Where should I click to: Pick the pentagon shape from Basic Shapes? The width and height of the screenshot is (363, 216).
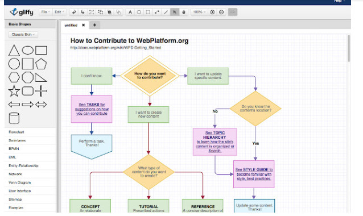click(41, 64)
